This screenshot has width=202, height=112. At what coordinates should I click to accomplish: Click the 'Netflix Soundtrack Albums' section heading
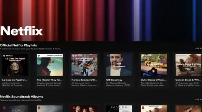pyautogui.click(x=21, y=97)
